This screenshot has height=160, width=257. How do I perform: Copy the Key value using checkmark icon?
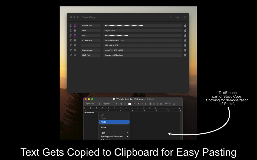coord(71,36)
